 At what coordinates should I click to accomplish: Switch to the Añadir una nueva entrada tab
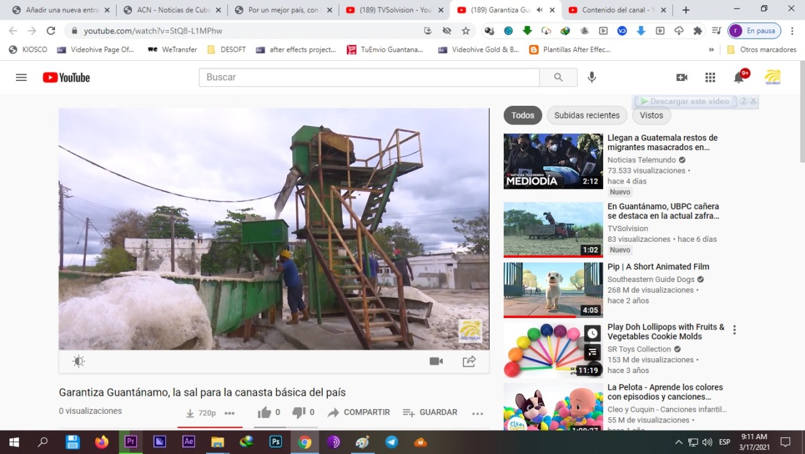pos(60,10)
